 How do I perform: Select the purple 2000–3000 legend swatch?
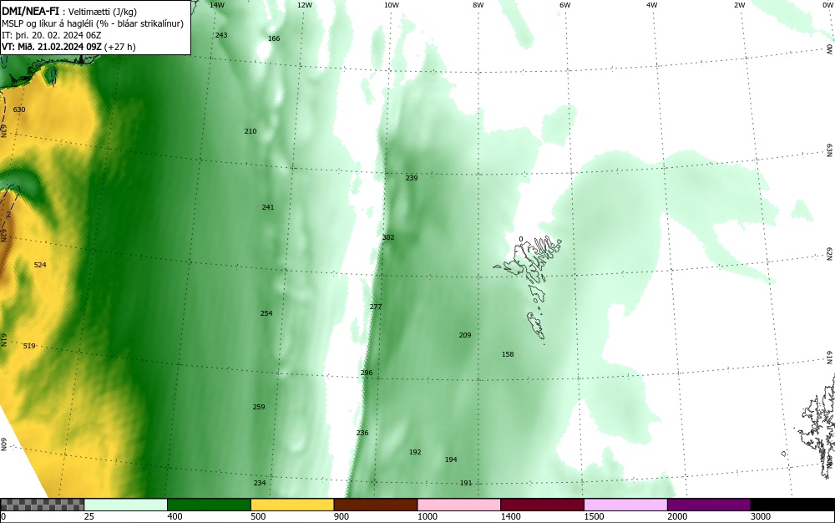(709, 505)
